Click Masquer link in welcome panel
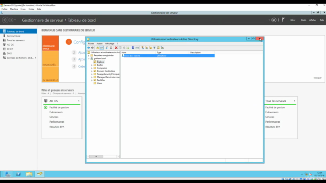This screenshot has height=183, width=326. click(x=317, y=78)
